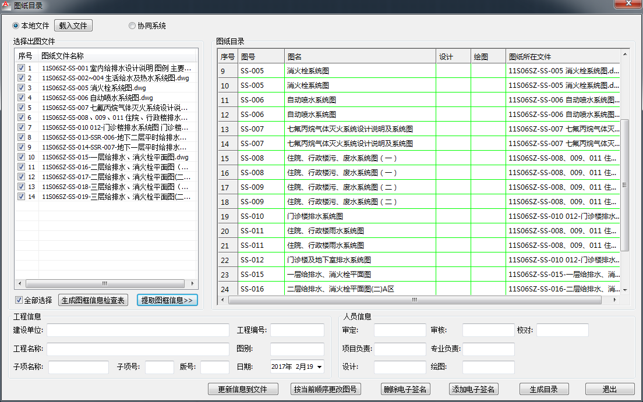Image resolution: width=643 pixels, height=402 pixels.
Task: Uncheck checkbox for file row 10
Action: [22, 157]
